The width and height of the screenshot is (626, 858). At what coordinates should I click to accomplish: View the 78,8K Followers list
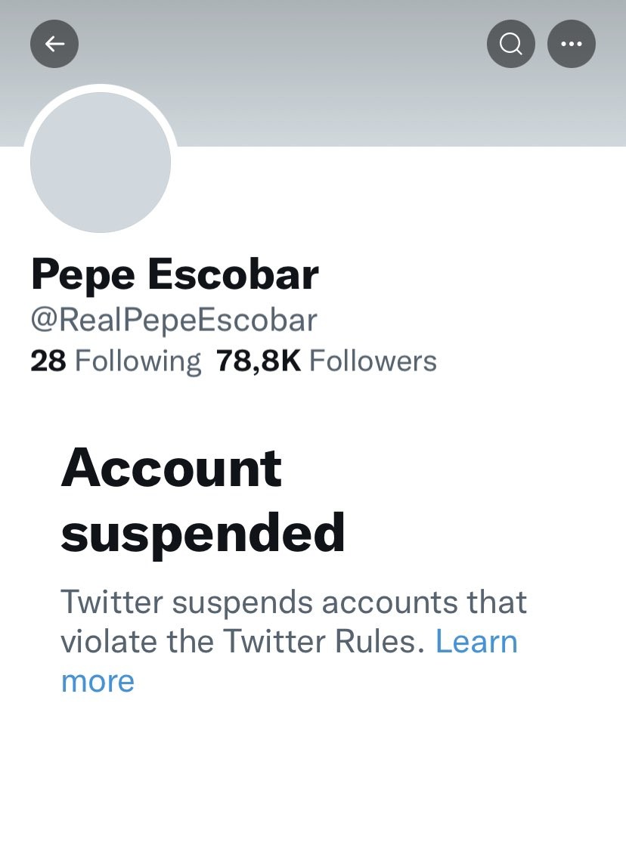point(327,361)
